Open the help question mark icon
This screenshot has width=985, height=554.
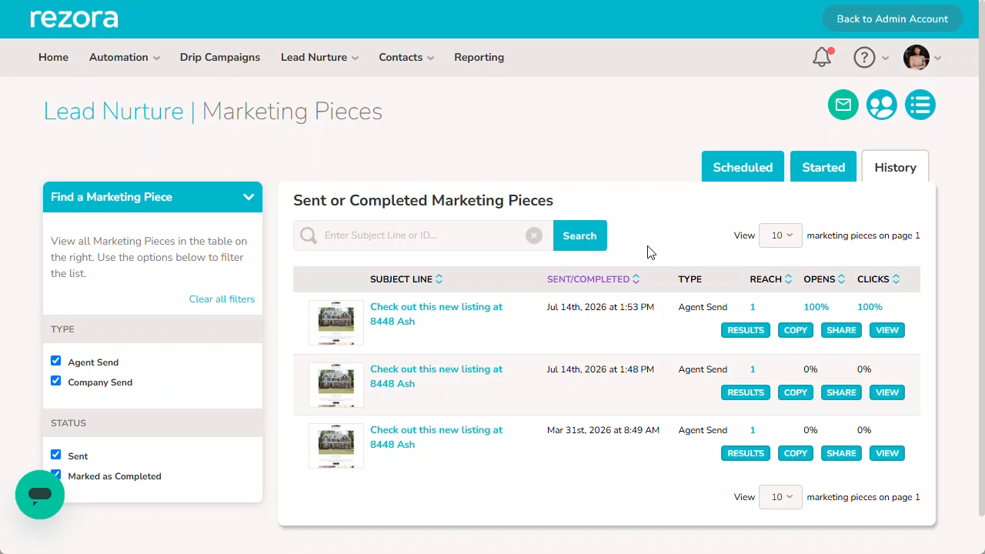click(x=864, y=57)
